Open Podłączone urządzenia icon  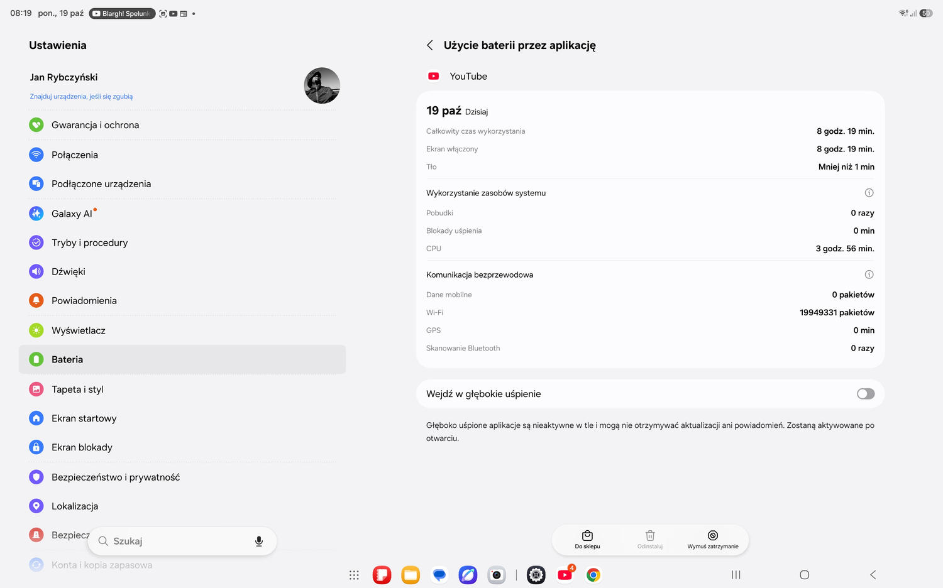coord(36,183)
